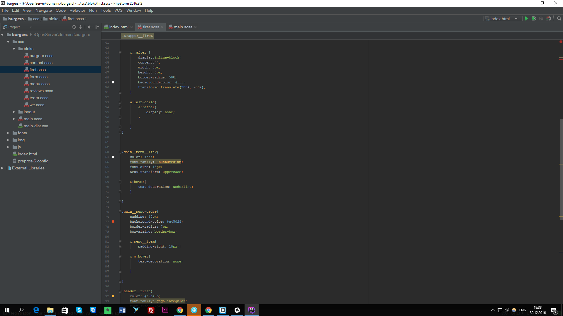Close the first.scss editor tab
This screenshot has height=316, width=563.
[x=162, y=27]
